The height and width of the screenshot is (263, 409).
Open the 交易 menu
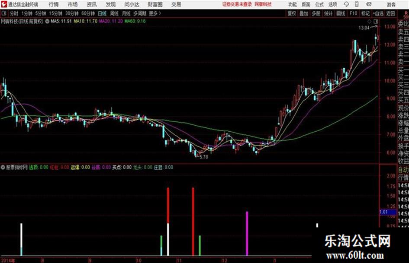(x=176, y=4)
